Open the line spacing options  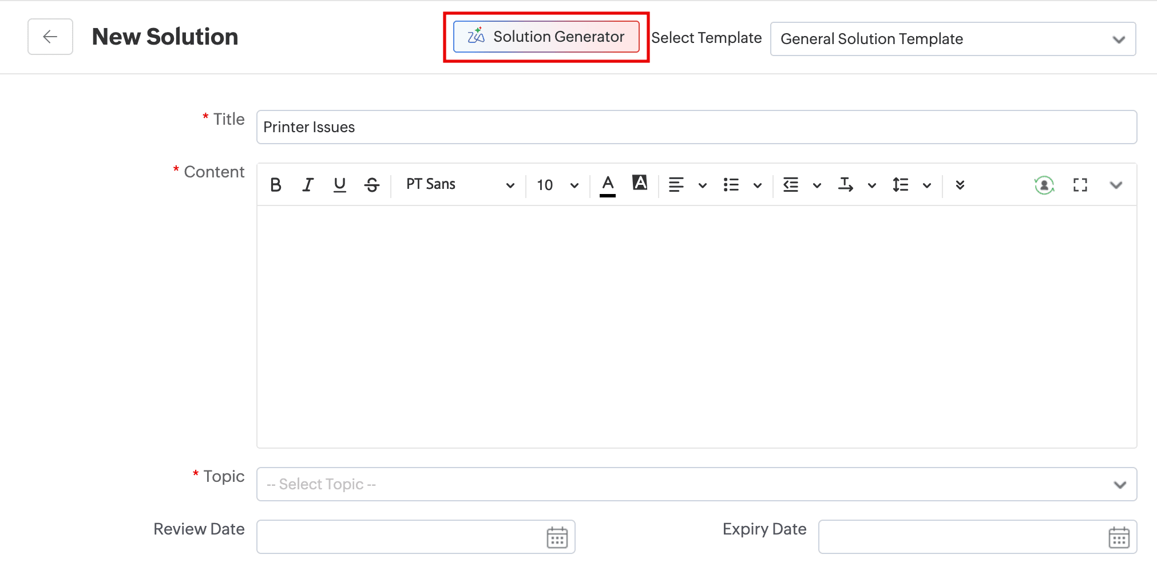click(x=926, y=185)
